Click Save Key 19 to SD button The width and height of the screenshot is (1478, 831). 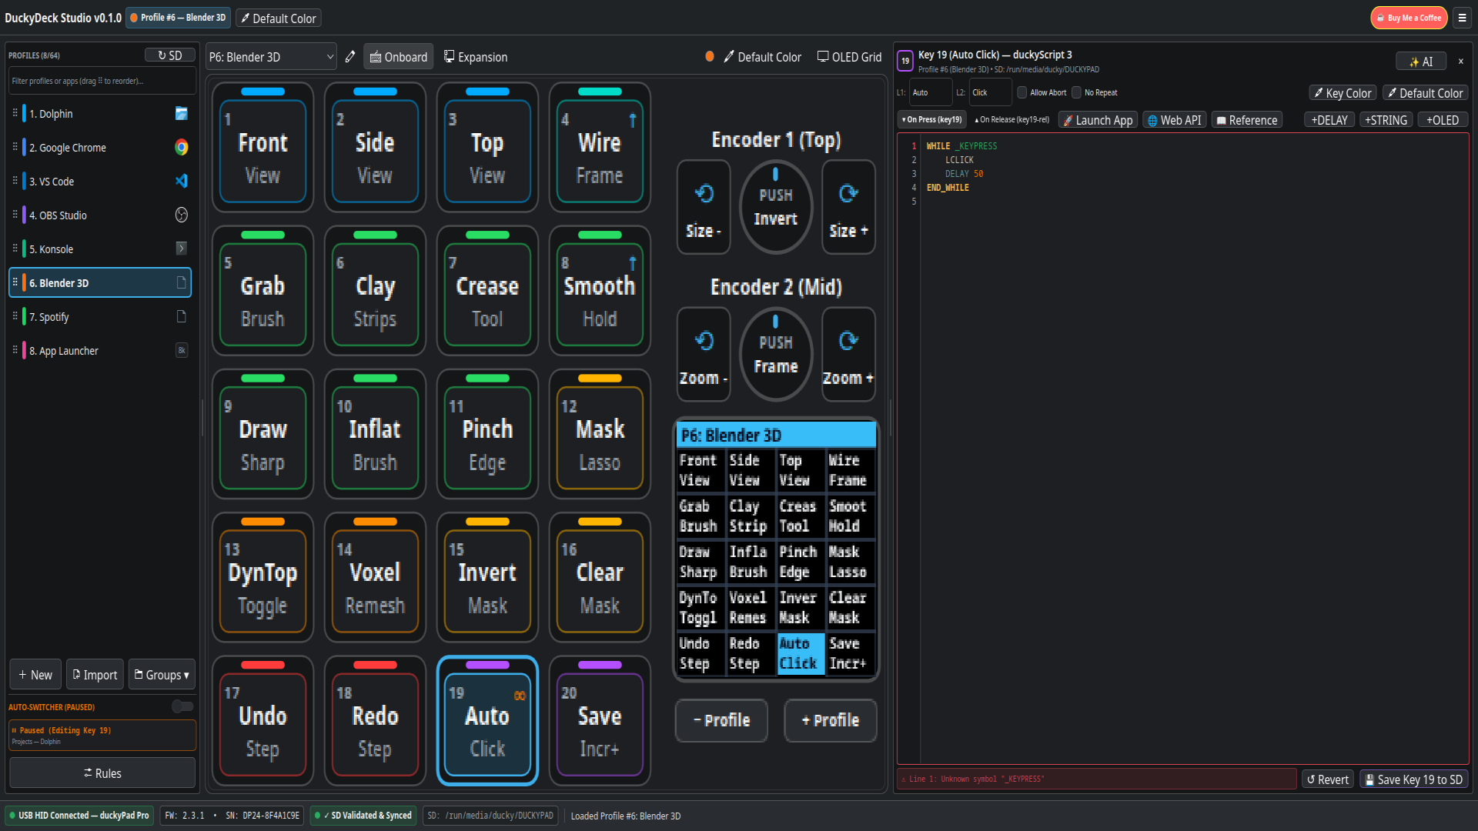1413,779
